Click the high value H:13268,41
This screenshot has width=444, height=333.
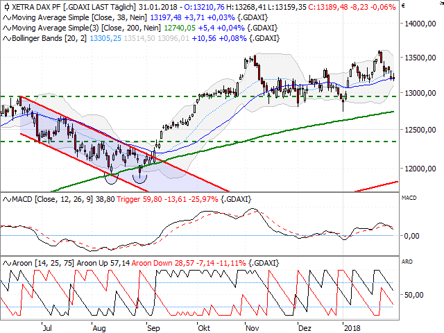(246, 7)
